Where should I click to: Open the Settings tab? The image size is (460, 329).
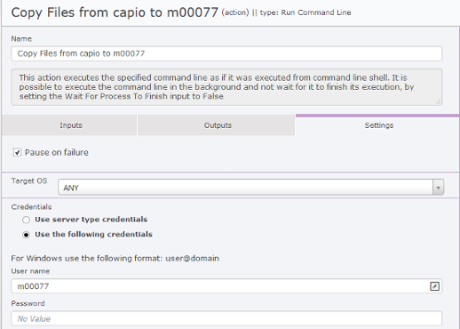pyautogui.click(x=377, y=125)
